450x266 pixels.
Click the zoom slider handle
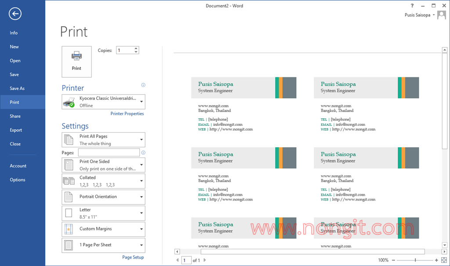tap(415, 260)
